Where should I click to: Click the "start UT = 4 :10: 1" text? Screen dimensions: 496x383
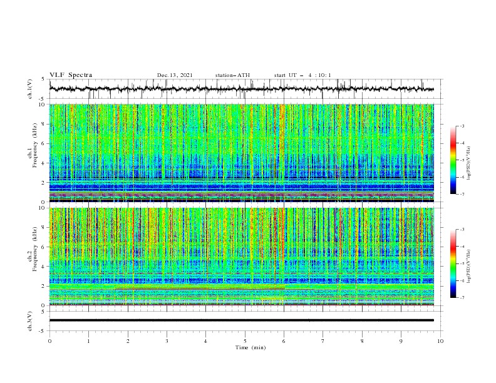pos(302,75)
